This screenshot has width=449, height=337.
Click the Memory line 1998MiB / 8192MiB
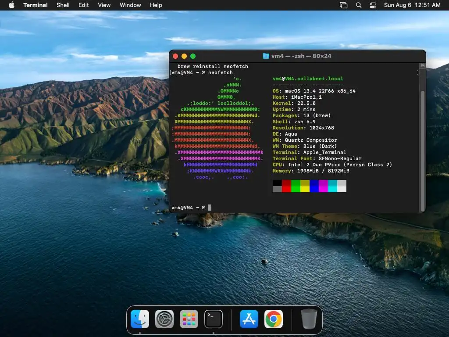click(x=311, y=171)
